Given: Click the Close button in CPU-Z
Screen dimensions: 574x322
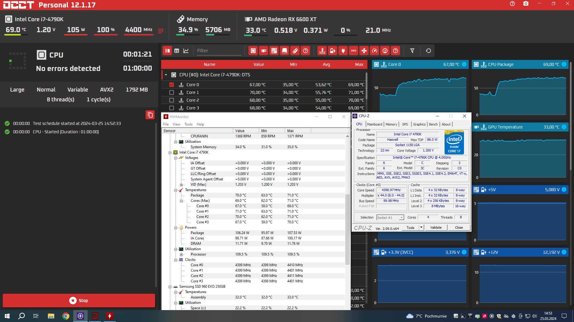Looking at the screenshot, I should (459, 227).
